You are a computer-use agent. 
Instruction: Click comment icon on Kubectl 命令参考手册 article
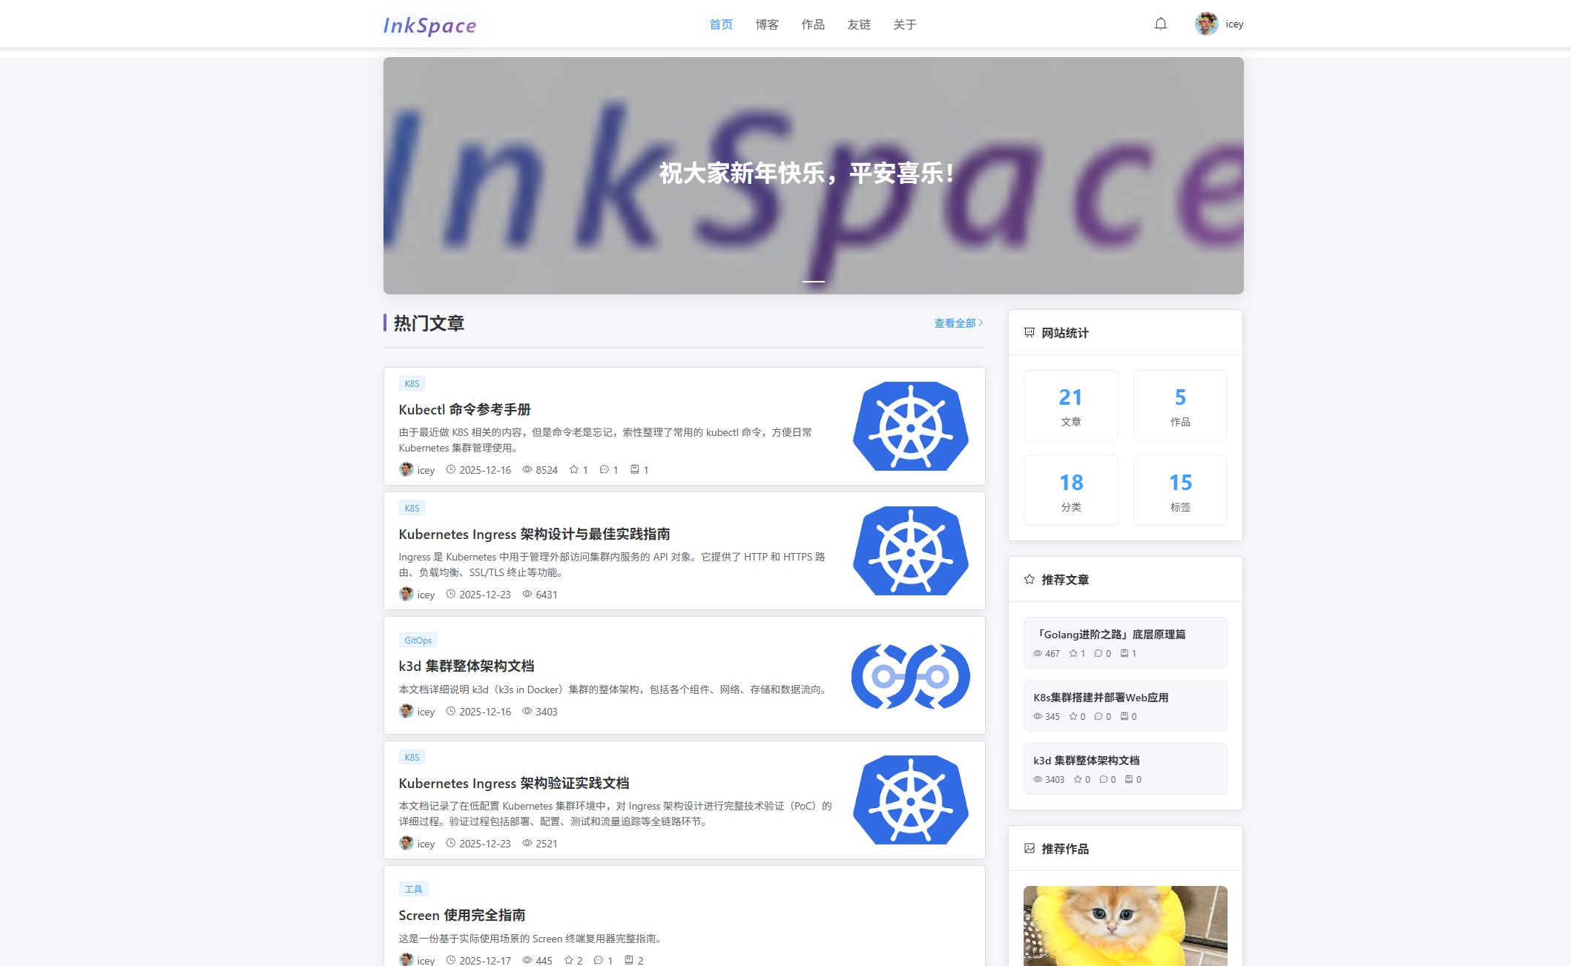point(604,469)
